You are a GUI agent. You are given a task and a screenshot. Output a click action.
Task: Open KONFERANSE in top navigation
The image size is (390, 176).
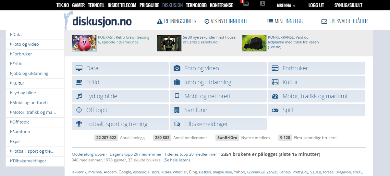tap(221, 6)
